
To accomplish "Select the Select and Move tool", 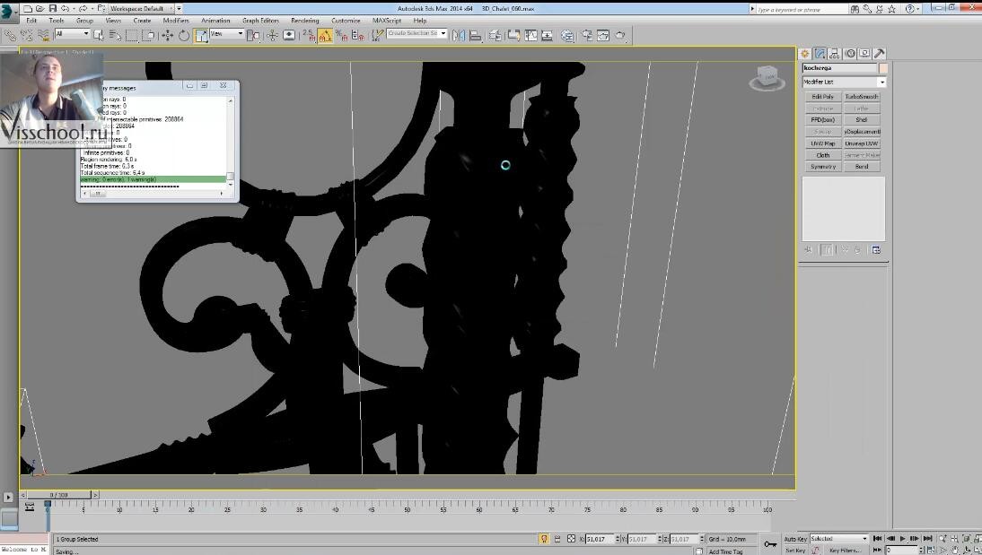I will tap(167, 35).
